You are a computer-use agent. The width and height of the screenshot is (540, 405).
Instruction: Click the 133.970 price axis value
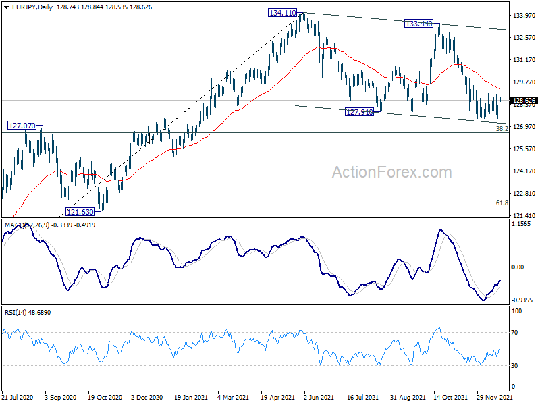524,15
